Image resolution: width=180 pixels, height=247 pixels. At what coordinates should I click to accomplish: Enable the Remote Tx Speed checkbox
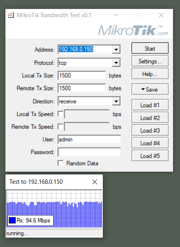(x=60, y=127)
